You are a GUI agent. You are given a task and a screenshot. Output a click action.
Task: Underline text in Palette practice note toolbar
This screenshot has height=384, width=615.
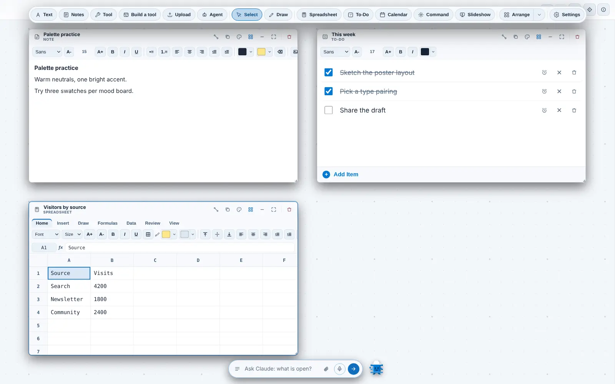tap(136, 52)
